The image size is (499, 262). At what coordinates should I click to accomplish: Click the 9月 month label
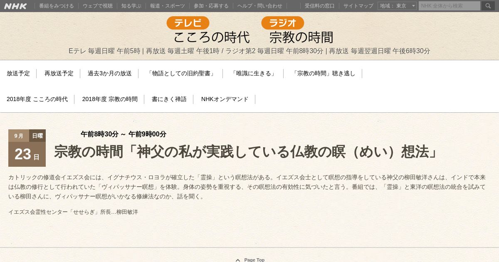pyautogui.click(x=19, y=136)
